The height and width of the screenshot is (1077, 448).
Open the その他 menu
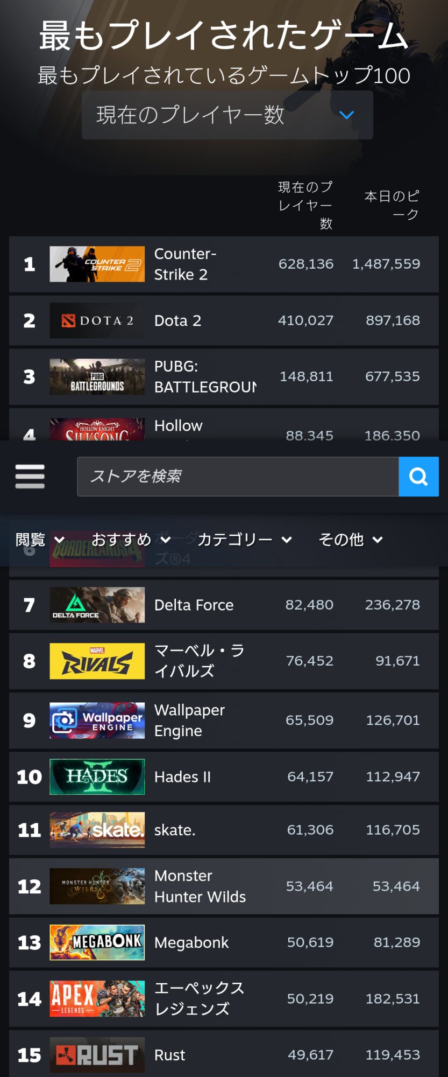click(351, 539)
